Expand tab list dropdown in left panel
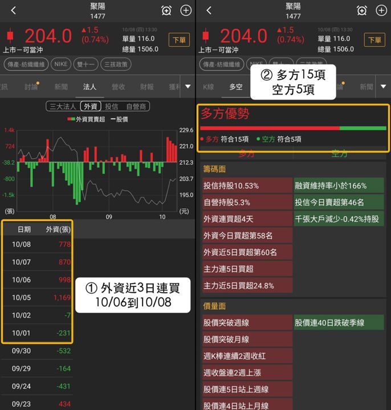 pyautogui.click(x=188, y=87)
